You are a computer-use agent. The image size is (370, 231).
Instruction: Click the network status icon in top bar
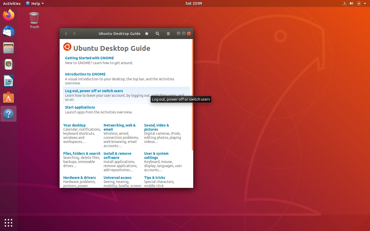pos(345,3)
